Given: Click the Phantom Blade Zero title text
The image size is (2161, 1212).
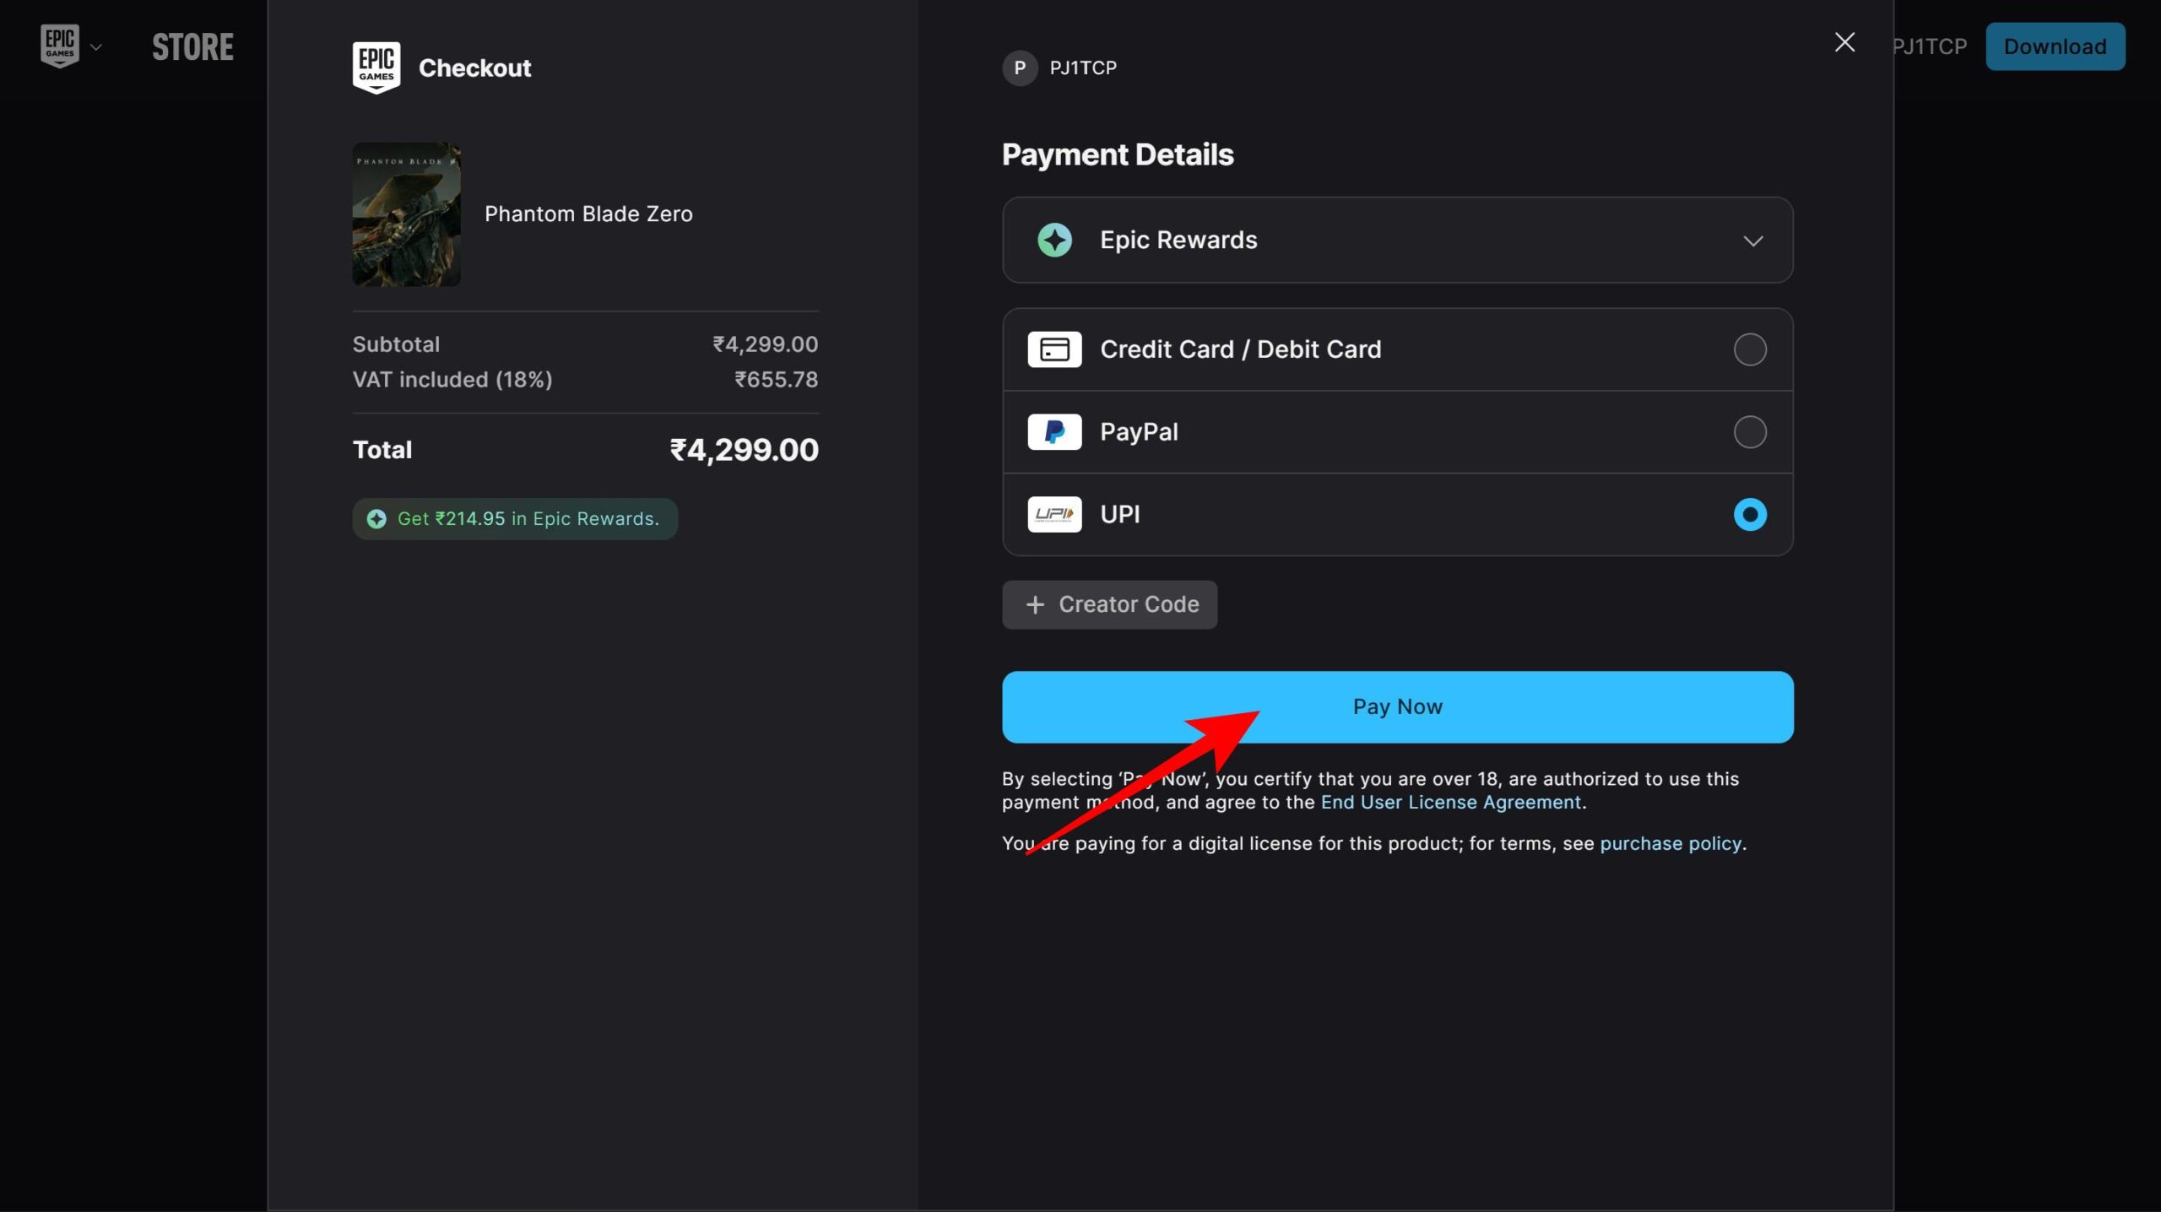Looking at the screenshot, I should (x=588, y=214).
